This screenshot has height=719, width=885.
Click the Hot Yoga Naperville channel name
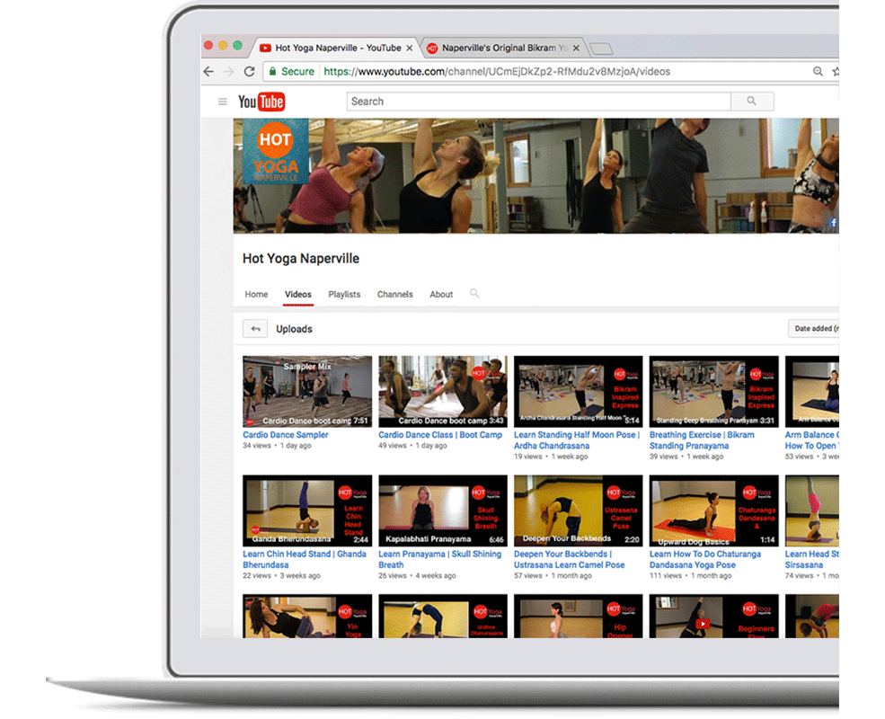(x=301, y=259)
